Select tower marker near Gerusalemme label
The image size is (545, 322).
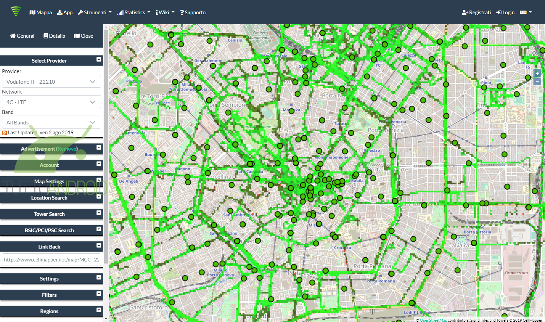point(213,66)
